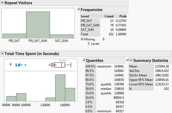The image size is (172, 113).
Task: Open the Summary Statistics red triangle menu
Action: coord(131,60)
